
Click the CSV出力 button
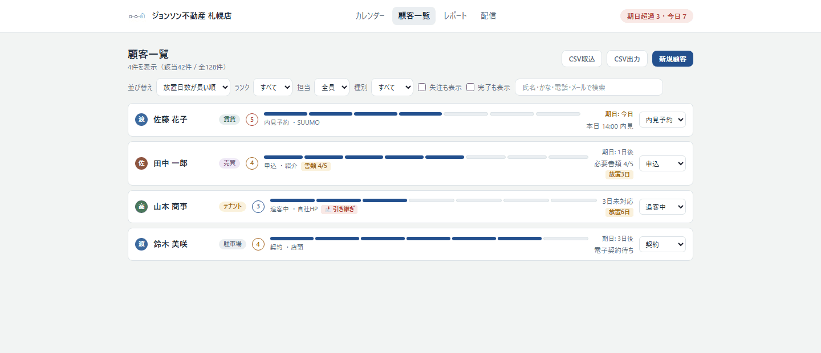pos(627,59)
